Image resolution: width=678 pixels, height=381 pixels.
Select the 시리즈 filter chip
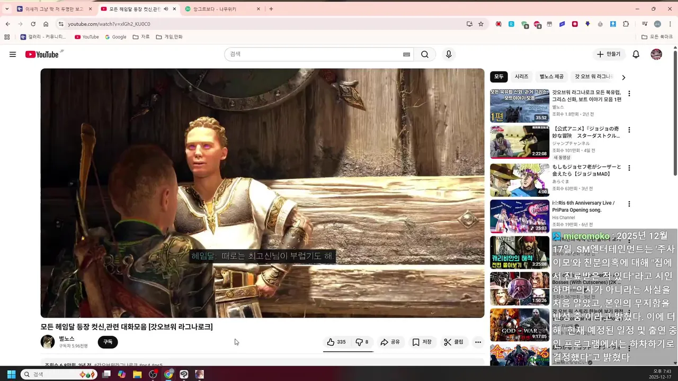coord(522,77)
